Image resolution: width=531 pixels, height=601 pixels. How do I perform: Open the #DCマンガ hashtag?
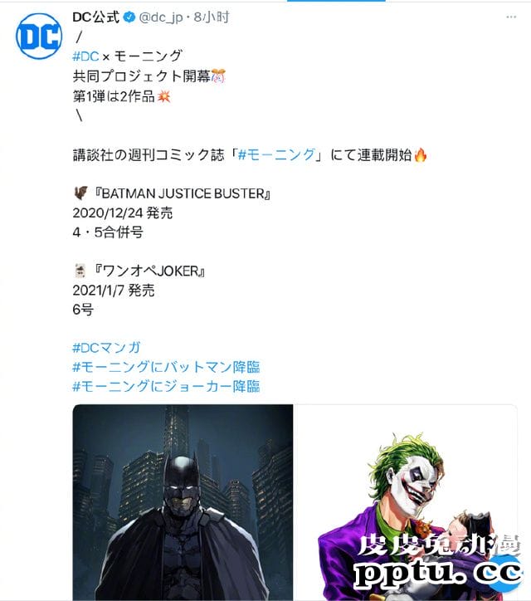pyautogui.click(x=106, y=348)
